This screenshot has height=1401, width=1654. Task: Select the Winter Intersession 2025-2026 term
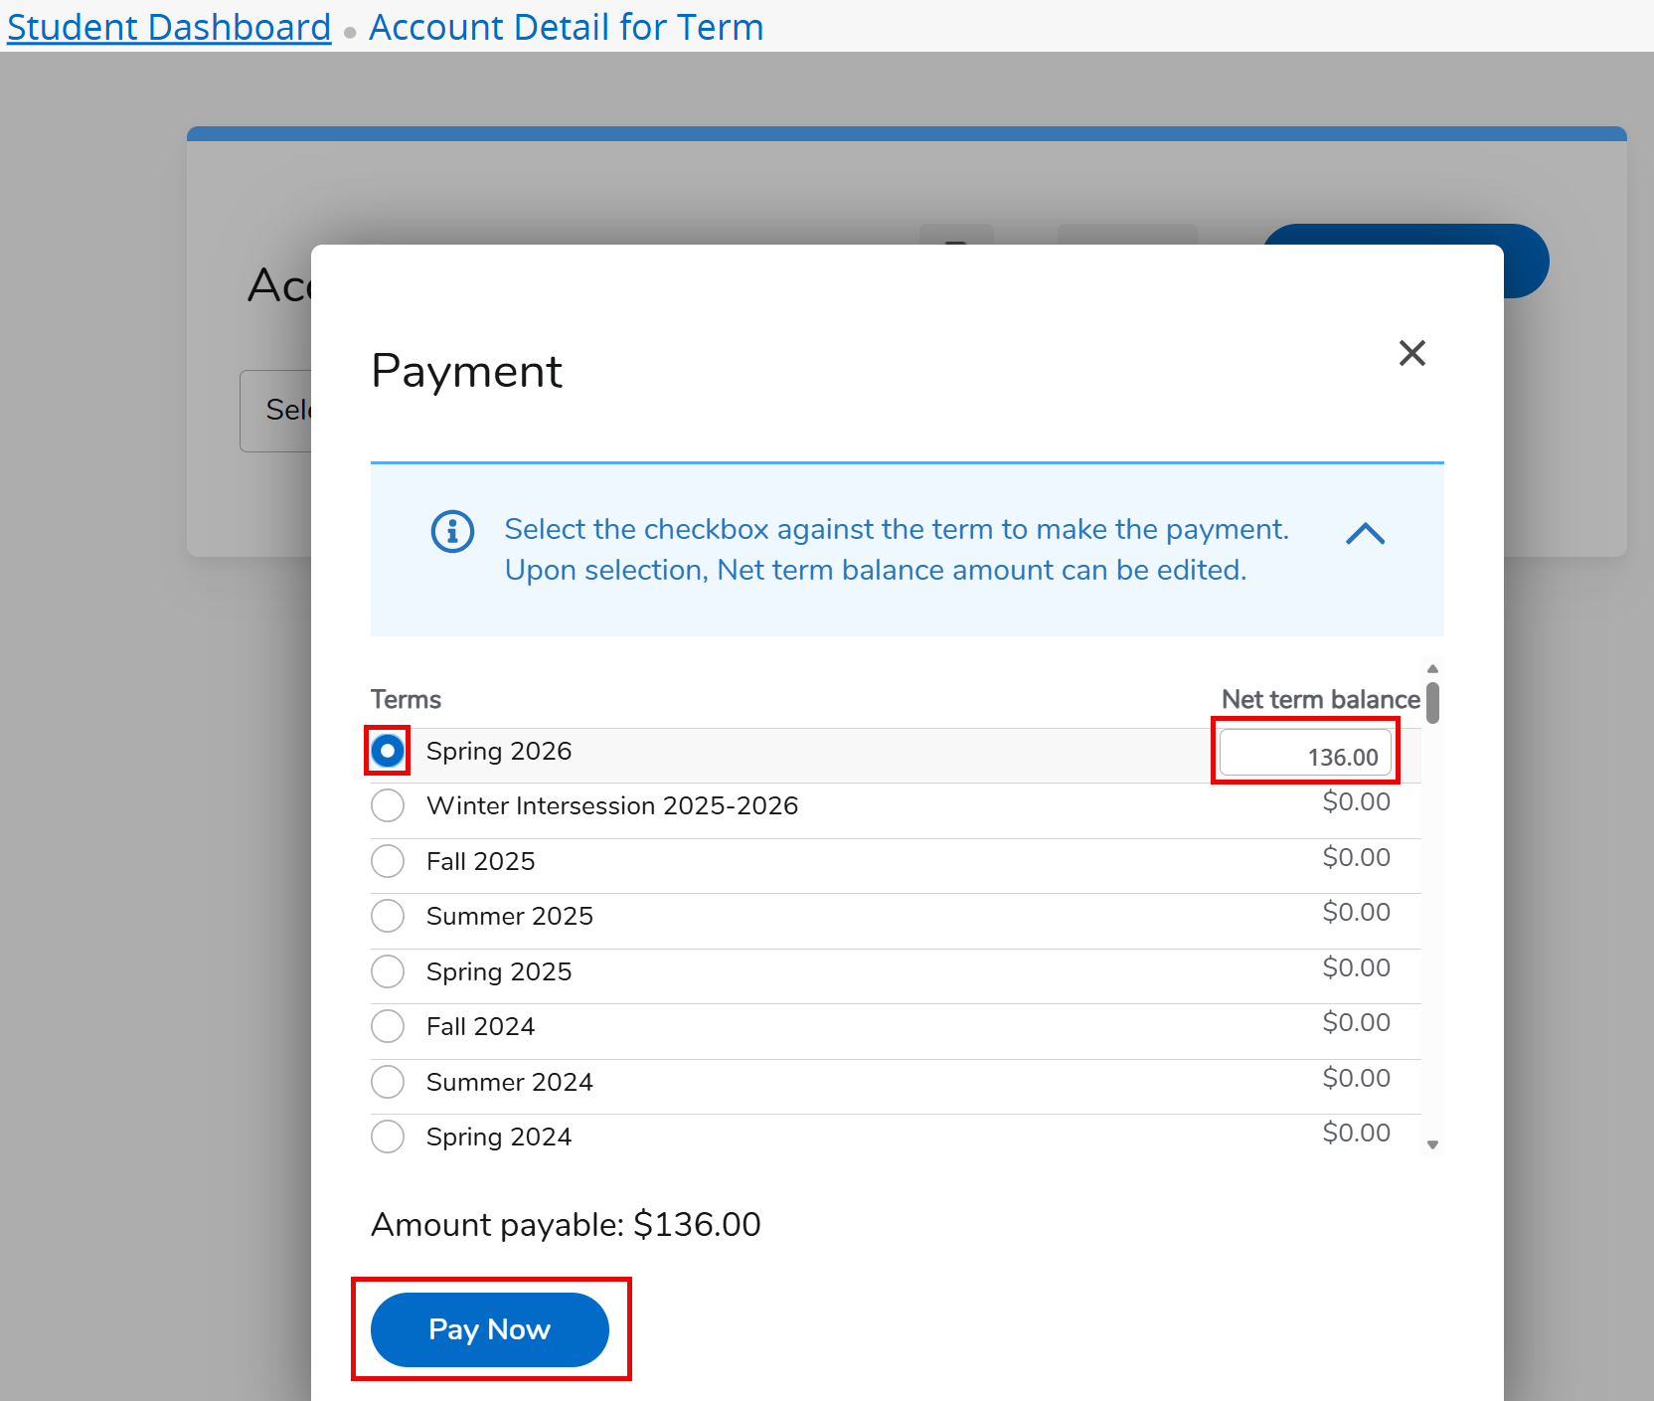pos(388,805)
